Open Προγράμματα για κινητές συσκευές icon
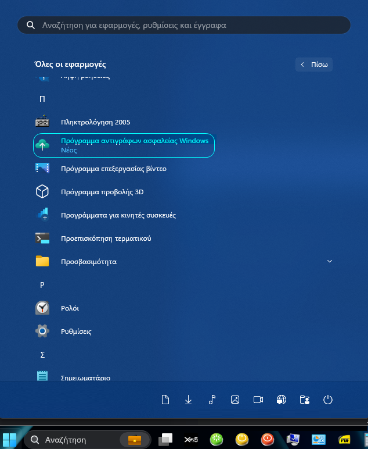368x449 pixels. [43, 215]
